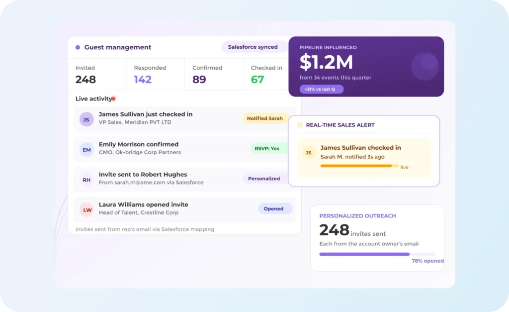
Task: Click the 78% opened label
Action: pyautogui.click(x=427, y=261)
